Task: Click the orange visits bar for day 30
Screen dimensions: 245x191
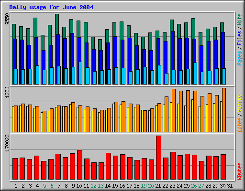Action: coord(224,110)
